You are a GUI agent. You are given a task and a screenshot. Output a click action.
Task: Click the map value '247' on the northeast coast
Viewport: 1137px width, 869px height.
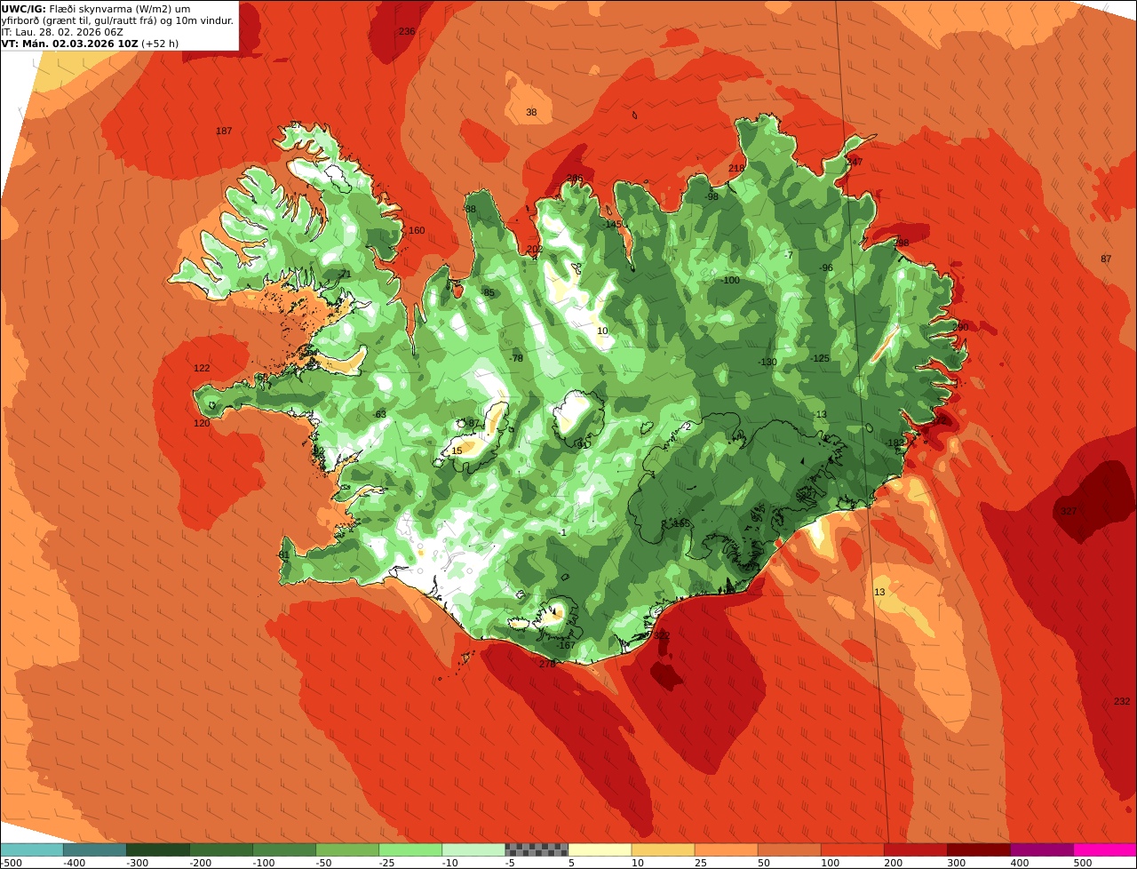coord(855,162)
